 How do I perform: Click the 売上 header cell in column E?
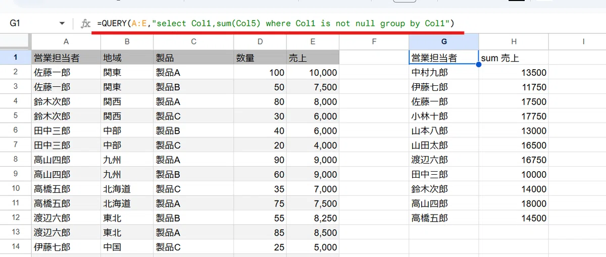point(313,58)
